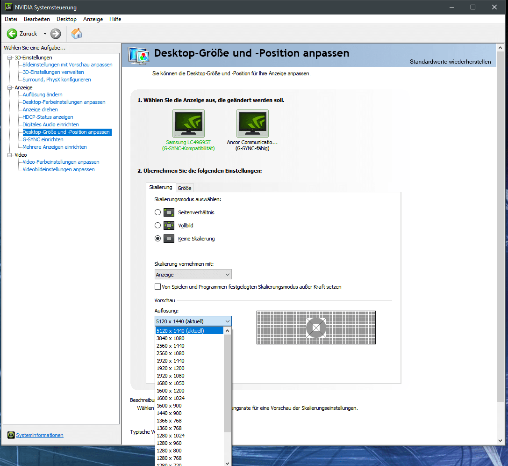Click the green Zurück back arrow icon

(12, 34)
